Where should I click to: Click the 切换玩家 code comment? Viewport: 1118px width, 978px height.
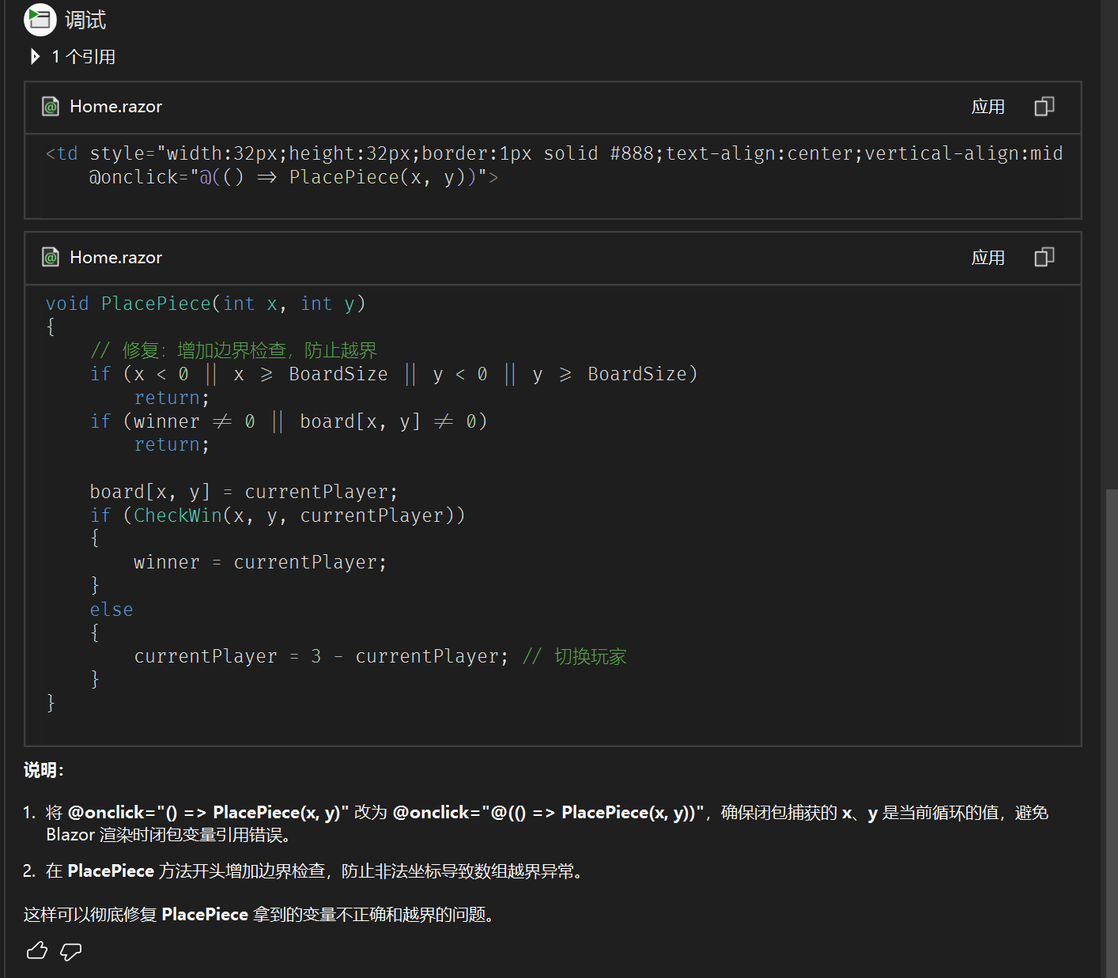click(590, 656)
